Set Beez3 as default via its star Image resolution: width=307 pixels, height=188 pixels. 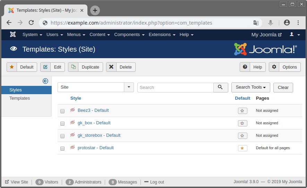pos(242,111)
